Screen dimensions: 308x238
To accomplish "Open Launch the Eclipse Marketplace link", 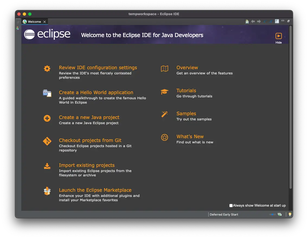I will (x=95, y=190).
